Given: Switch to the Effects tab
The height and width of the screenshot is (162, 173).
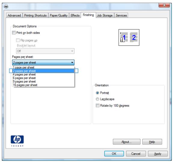Looking at the screenshot, I should coord(75,15).
